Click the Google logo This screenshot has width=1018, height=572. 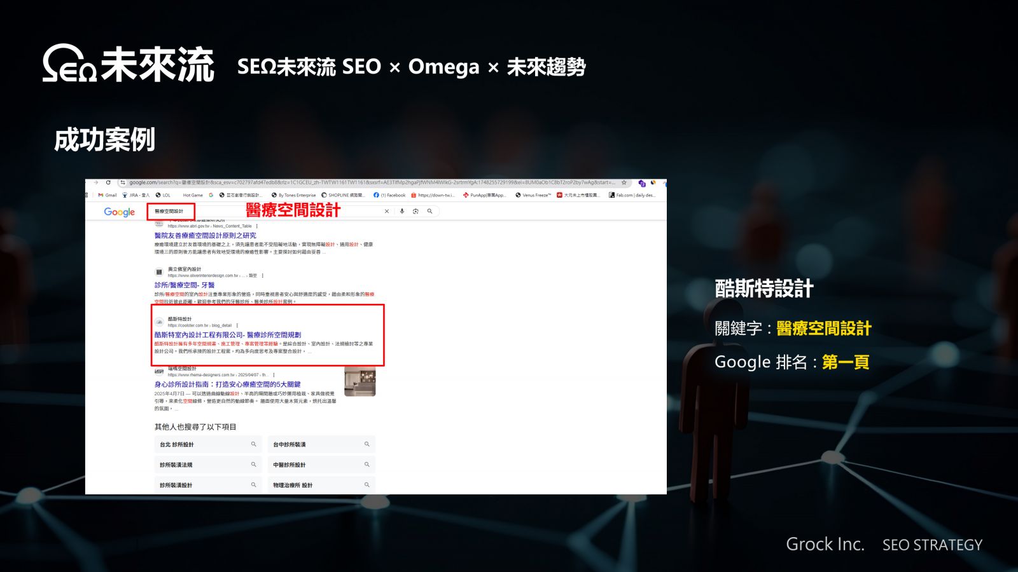(120, 212)
